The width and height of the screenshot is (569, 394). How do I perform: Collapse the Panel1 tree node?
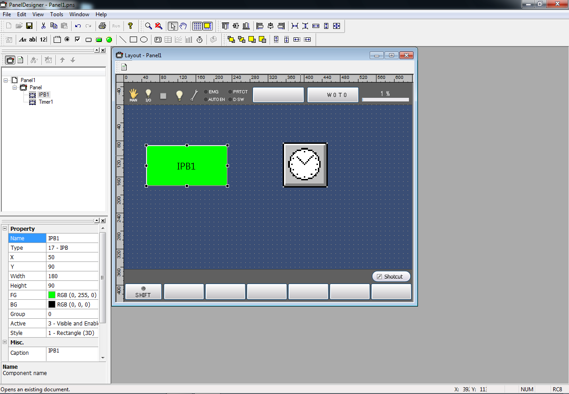pyautogui.click(x=6, y=80)
